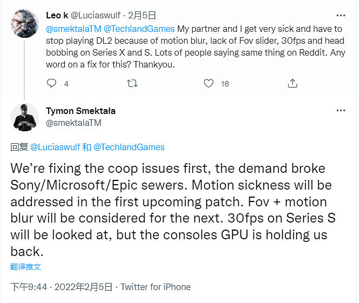Open Leo k's profile avatar
Screen dimensions: 359x303
(x=25, y=24)
